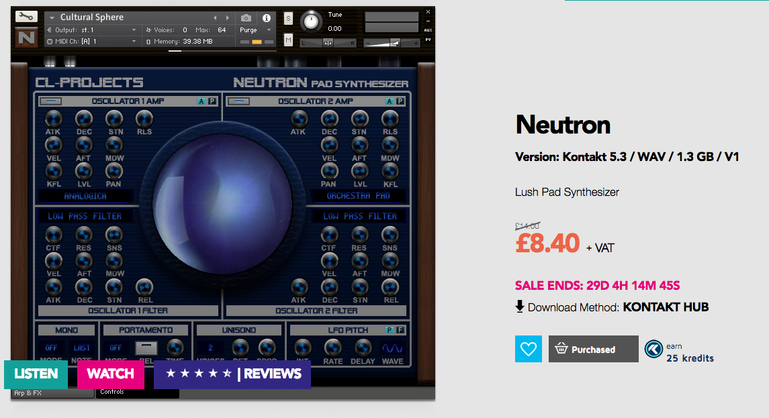Click the kredits K logo icon
Image resolution: width=769 pixels, height=418 pixels.
(653, 349)
